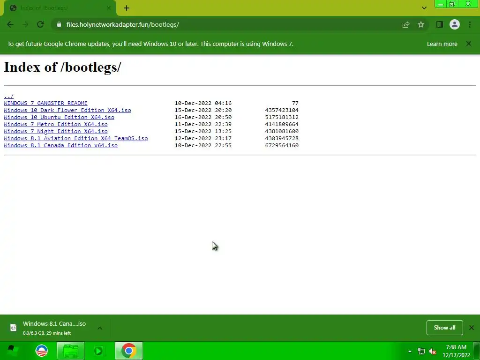Click the file size 5175181312
480x360 pixels.
tap(282, 117)
